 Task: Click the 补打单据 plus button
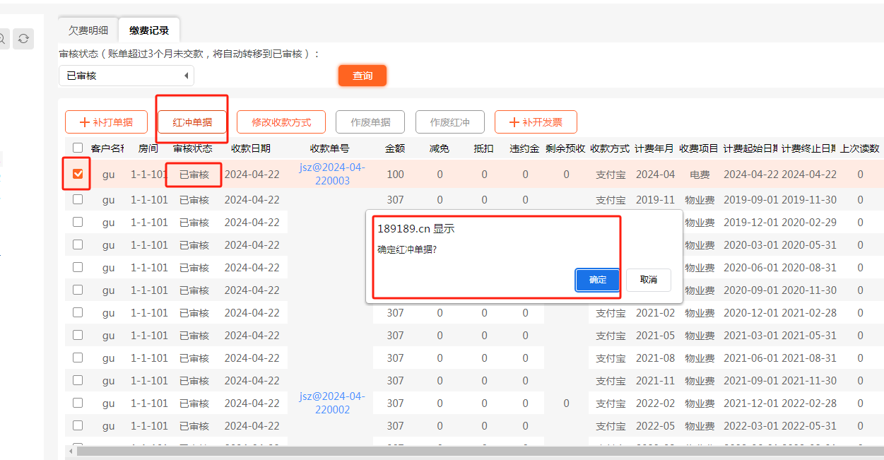106,122
